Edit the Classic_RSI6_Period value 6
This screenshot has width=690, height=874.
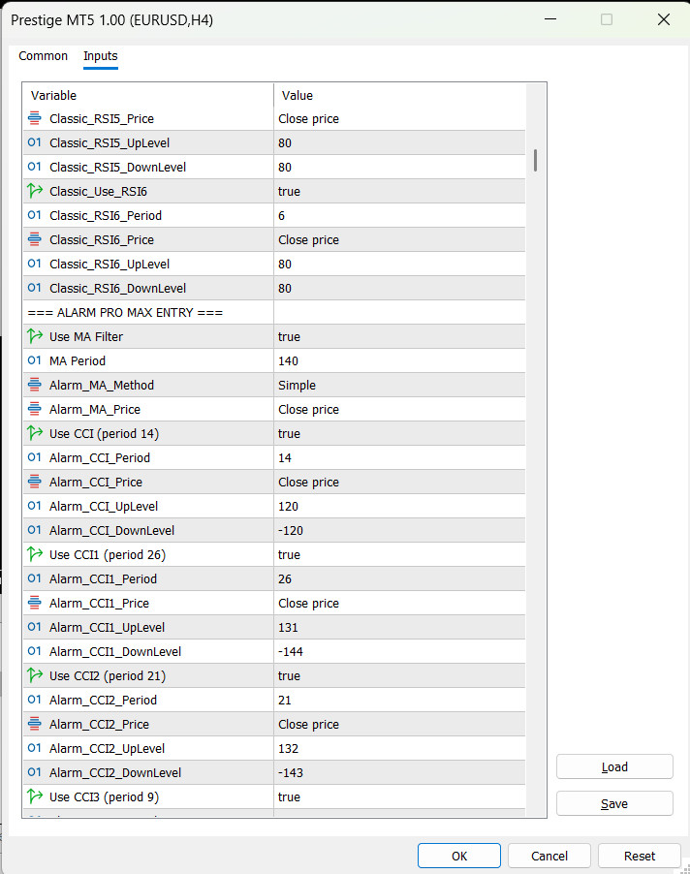click(x=399, y=216)
